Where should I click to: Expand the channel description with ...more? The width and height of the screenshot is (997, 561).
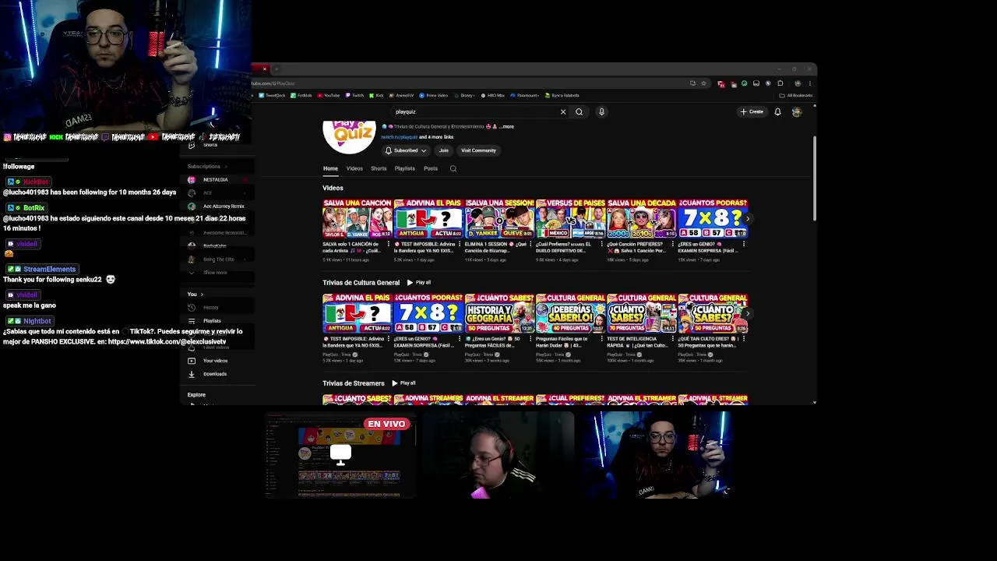click(x=506, y=126)
